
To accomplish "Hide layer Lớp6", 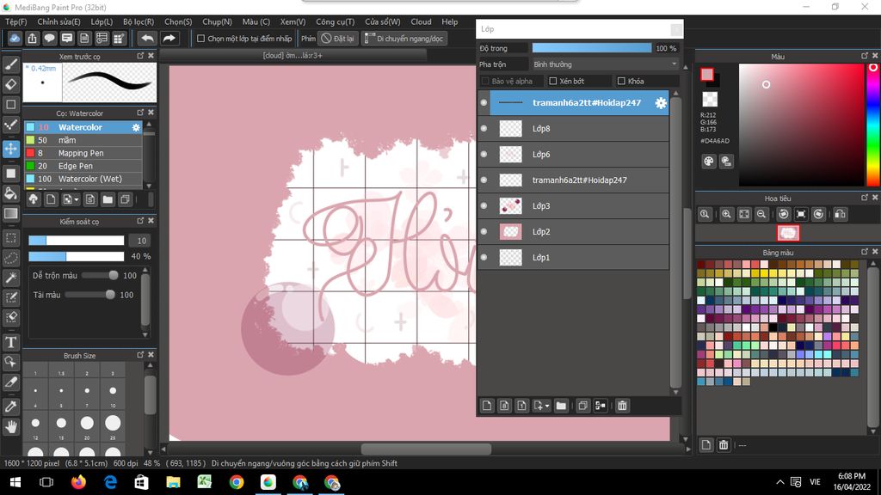I will point(484,155).
